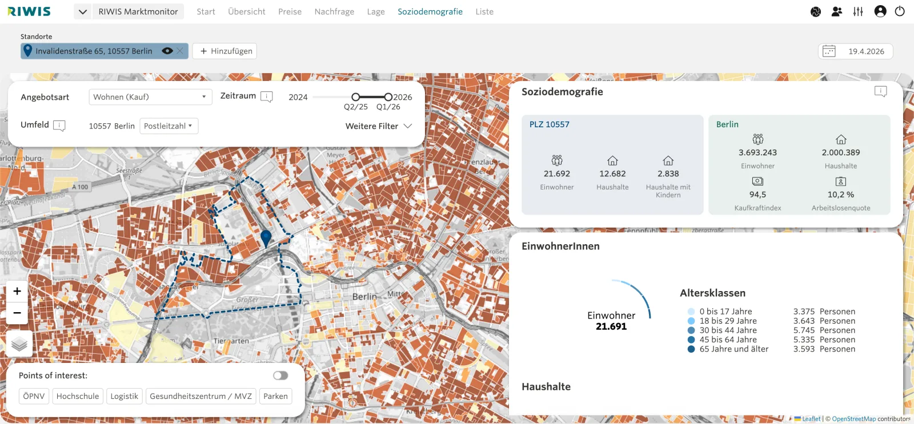Image resolution: width=914 pixels, height=424 pixels.
Task: Click the RIWIS logo
Action: click(29, 11)
